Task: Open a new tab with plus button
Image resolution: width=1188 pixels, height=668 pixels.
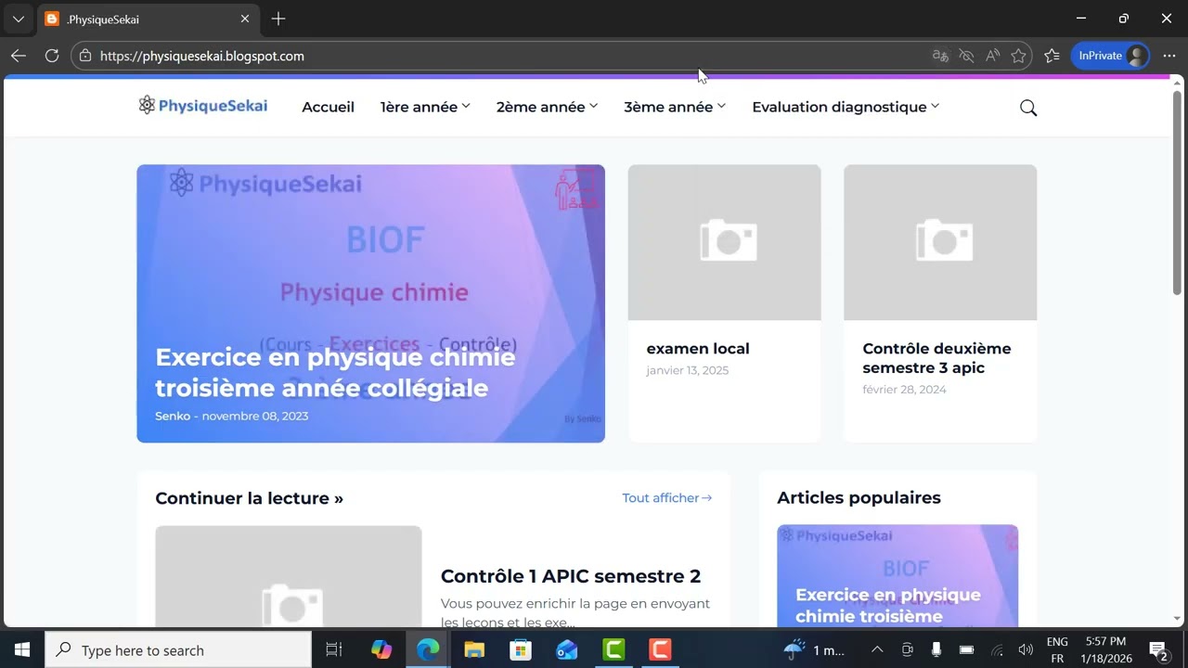Action: click(278, 19)
